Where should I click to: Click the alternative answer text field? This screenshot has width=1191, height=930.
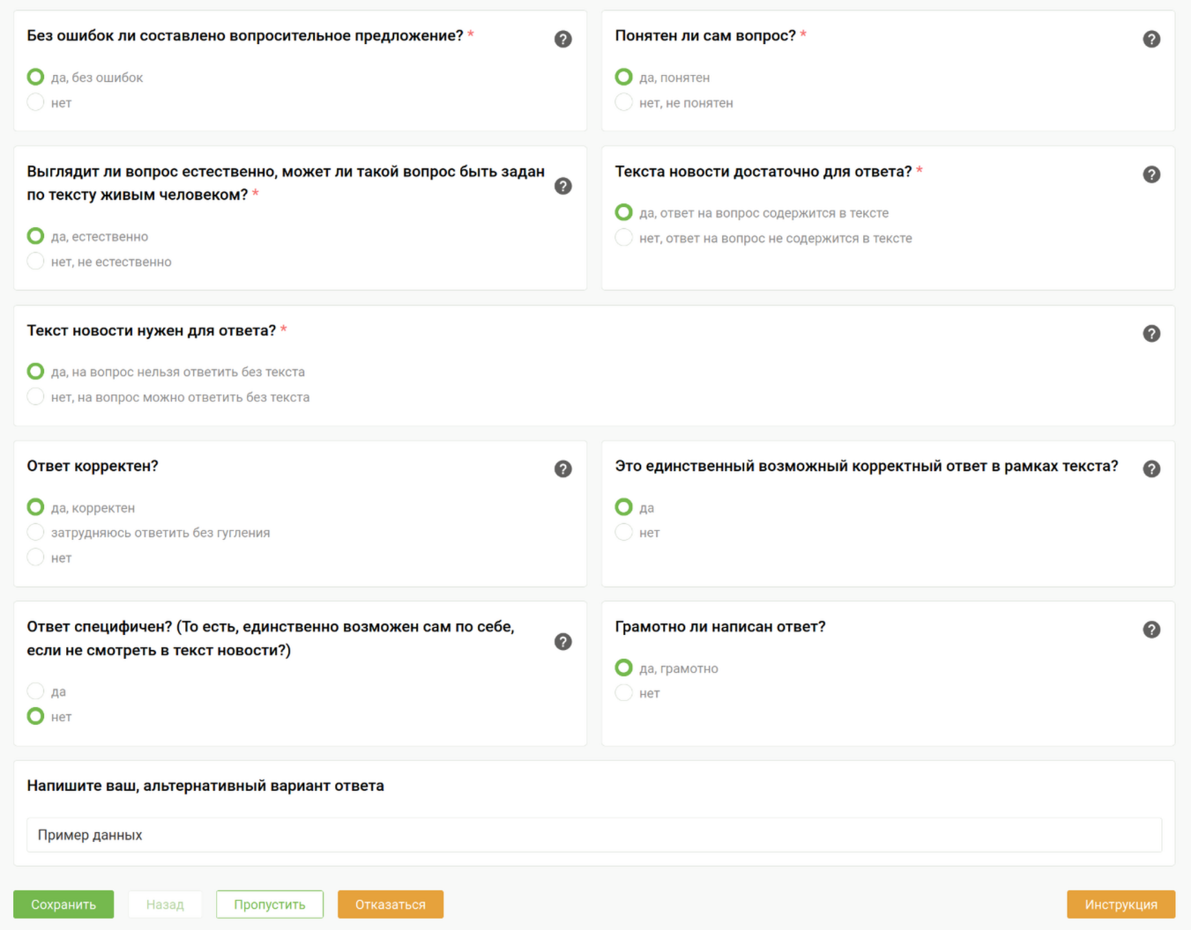click(594, 835)
